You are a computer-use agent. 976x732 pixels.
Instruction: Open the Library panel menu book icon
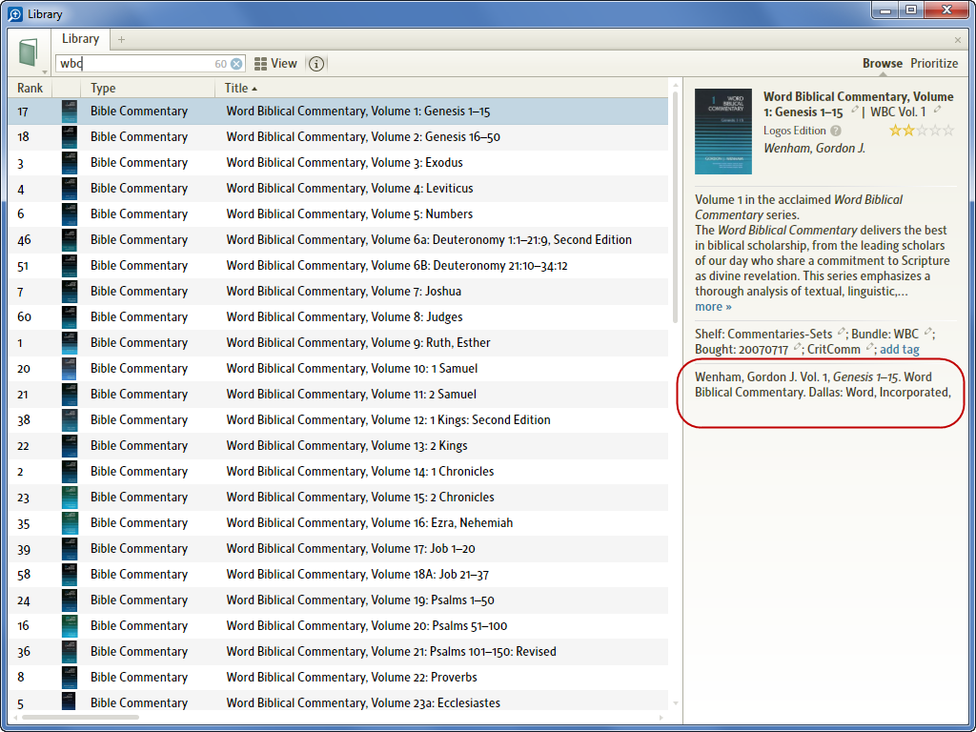28,53
